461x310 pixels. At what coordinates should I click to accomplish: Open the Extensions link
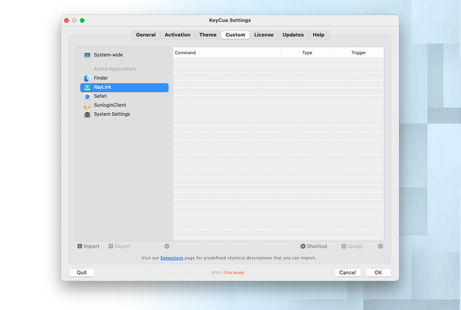pyautogui.click(x=172, y=258)
